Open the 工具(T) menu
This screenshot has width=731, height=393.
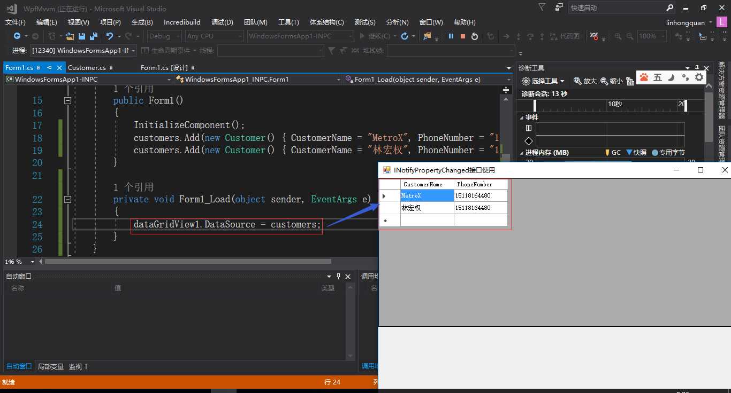288,22
